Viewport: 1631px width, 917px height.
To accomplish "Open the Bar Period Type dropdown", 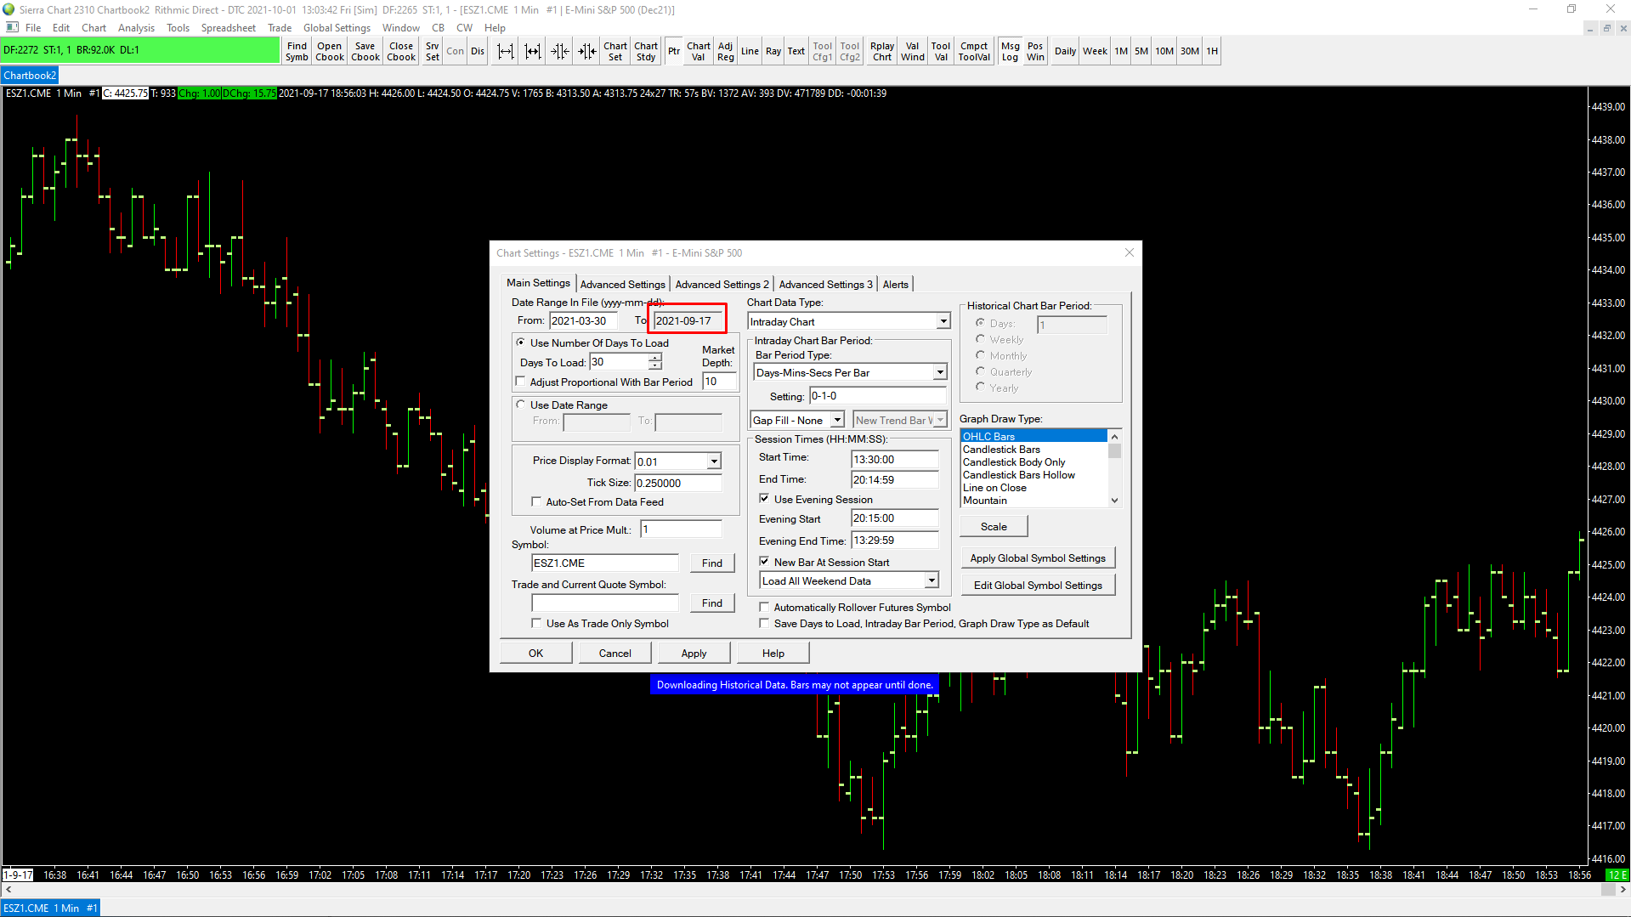I will (x=940, y=372).
